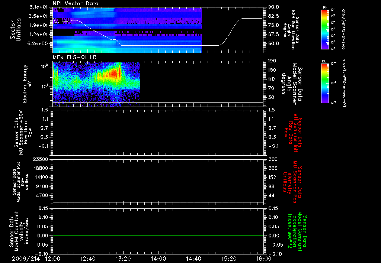Image resolution: width=381 pixels, height=263 pixels.
Task: Click the red high-flux region in ELS spectrogram
Action: pos(114,74)
